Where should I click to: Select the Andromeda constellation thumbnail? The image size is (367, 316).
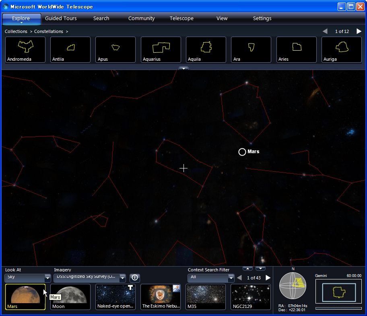click(25, 49)
